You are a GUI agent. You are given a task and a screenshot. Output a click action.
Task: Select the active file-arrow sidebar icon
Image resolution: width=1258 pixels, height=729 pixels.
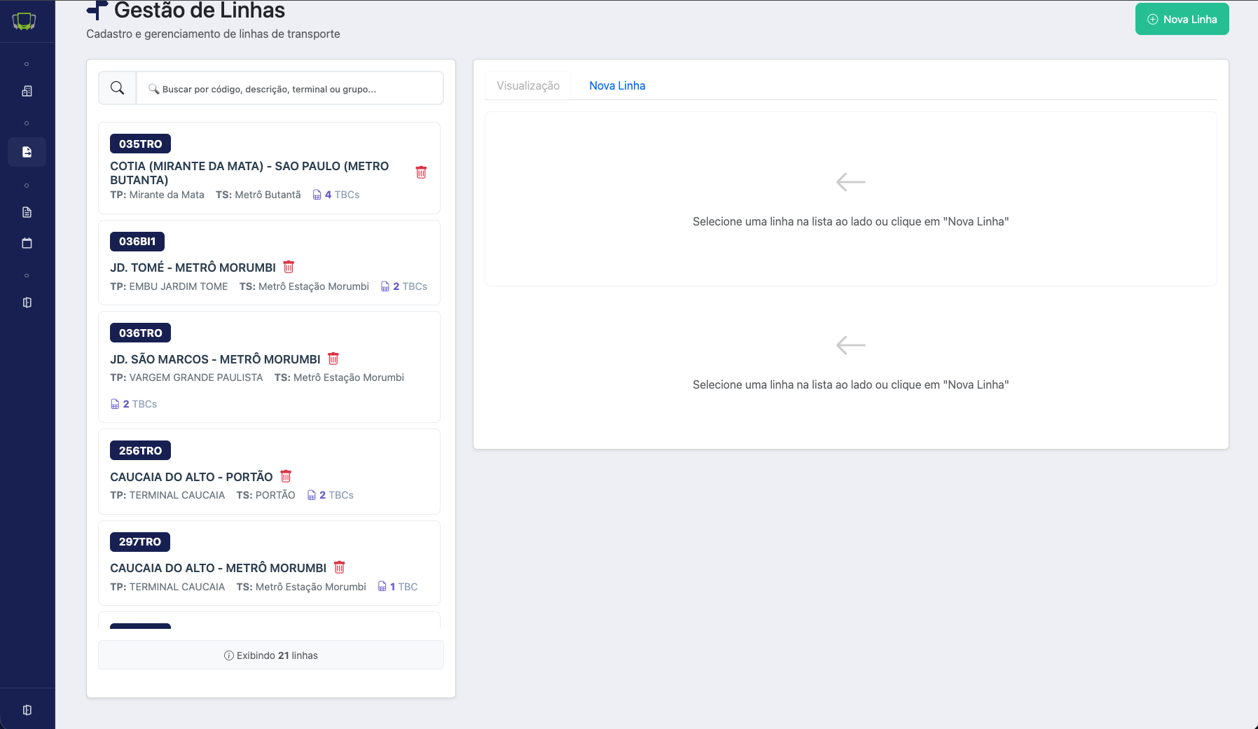[x=27, y=152]
